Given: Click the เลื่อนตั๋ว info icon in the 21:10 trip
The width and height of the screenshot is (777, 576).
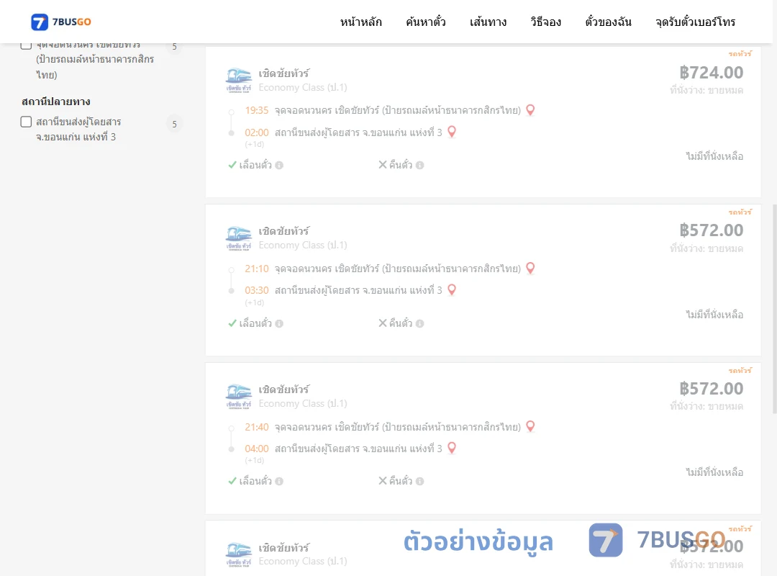Looking at the screenshot, I should pos(279,323).
